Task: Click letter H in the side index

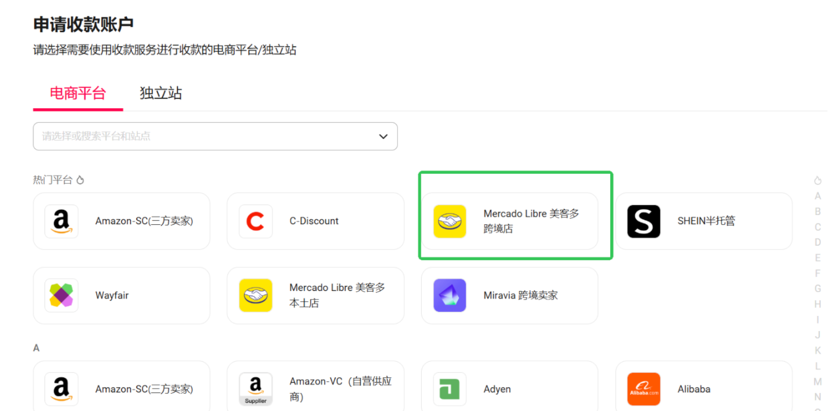Action: point(817,304)
